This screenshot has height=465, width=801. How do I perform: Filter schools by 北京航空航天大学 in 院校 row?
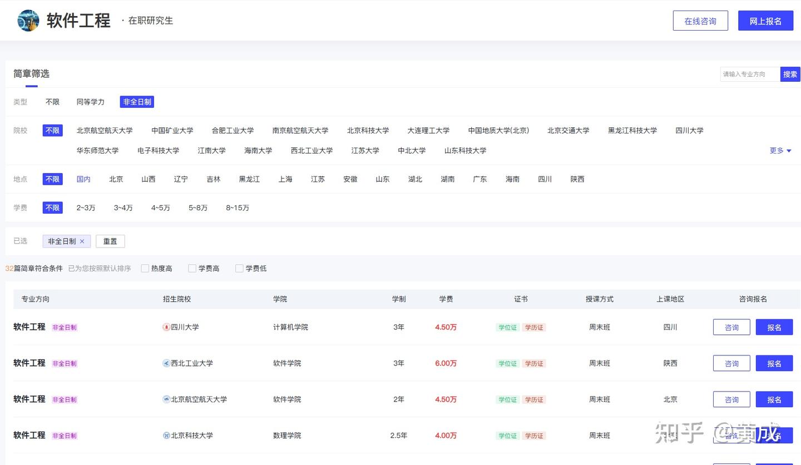pyautogui.click(x=105, y=131)
